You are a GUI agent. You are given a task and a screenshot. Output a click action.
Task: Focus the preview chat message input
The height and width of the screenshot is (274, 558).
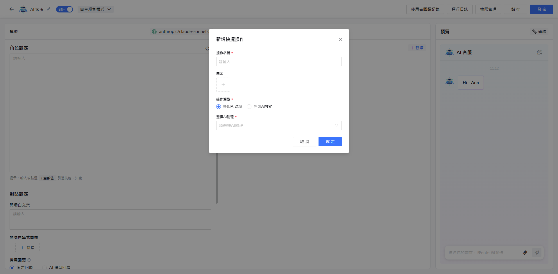point(482,253)
